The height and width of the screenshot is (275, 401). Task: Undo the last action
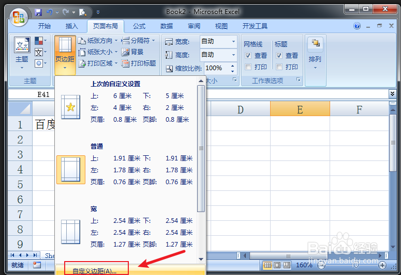(x=50, y=12)
